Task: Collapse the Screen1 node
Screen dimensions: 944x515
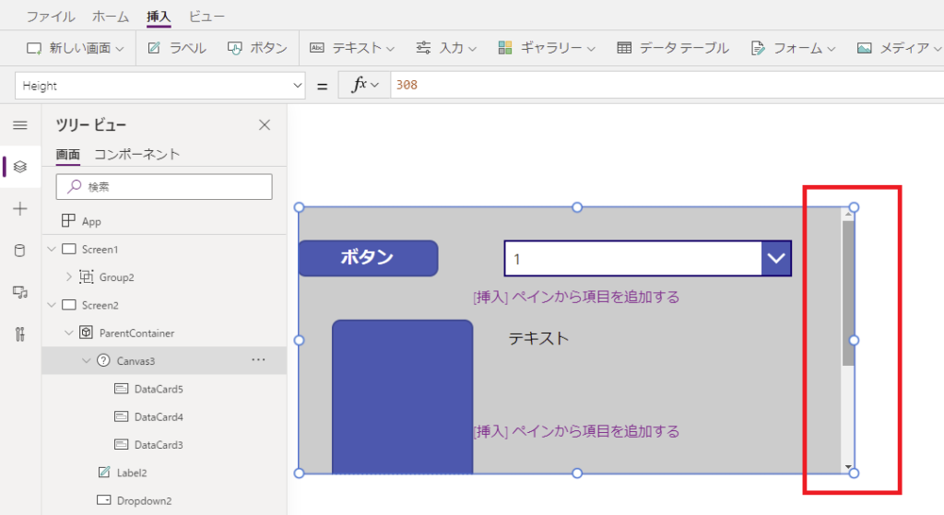Action: coord(52,249)
